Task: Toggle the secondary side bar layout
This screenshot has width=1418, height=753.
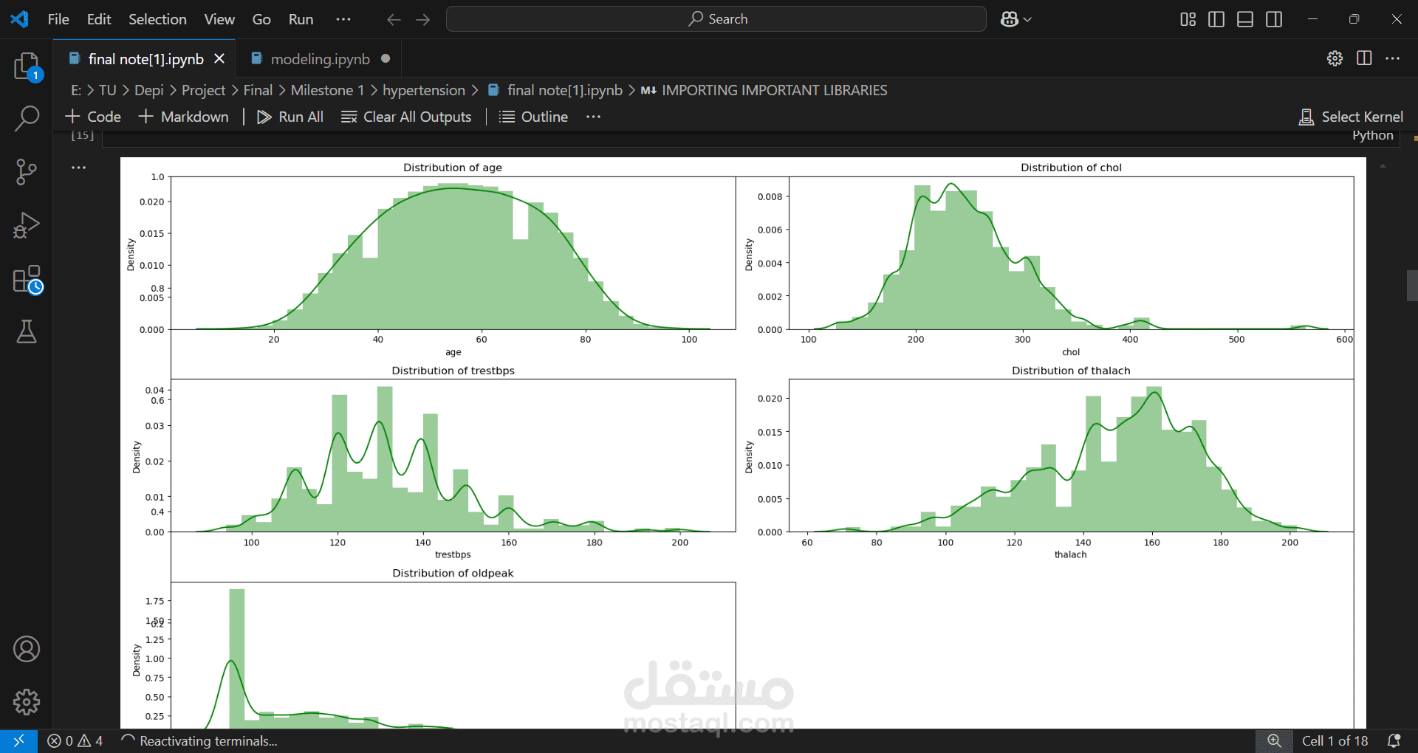Action: click(1274, 19)
